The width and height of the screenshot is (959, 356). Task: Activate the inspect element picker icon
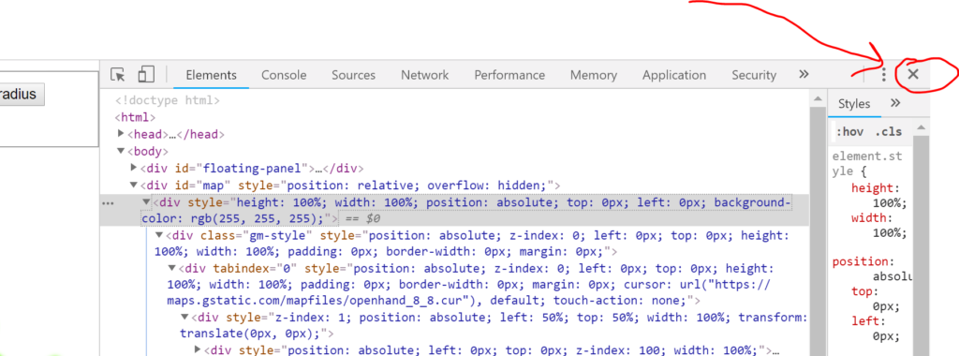pyautogui.click(x=117, y=75)
